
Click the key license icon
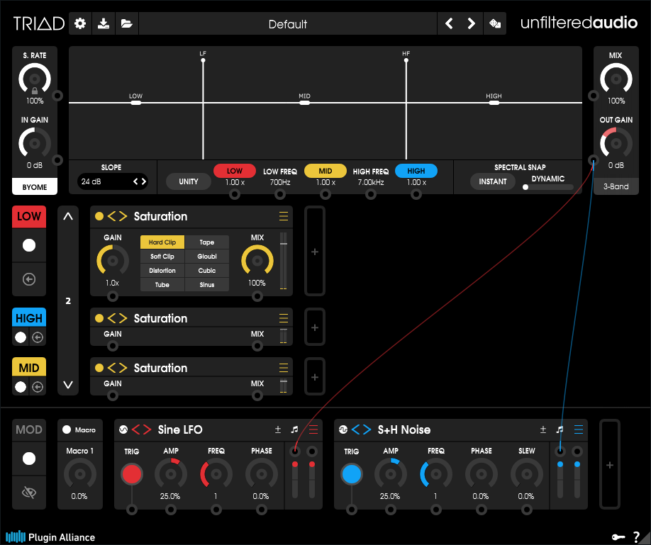618,536
